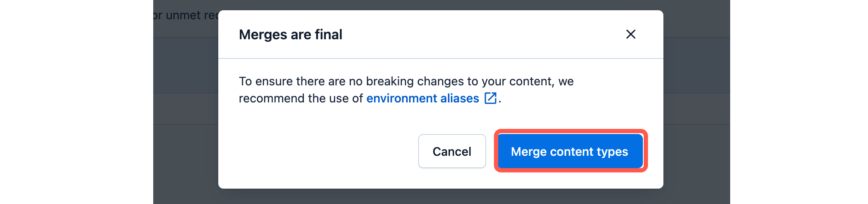Screen dimensions: 868x204
Task: Close the Merges are final dialog
Action: pyautogui.click(x=630, y=34)
